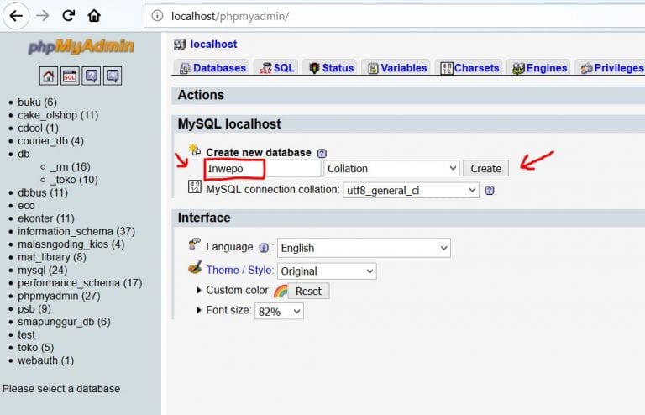Click the new database name field

coord(235,169)
